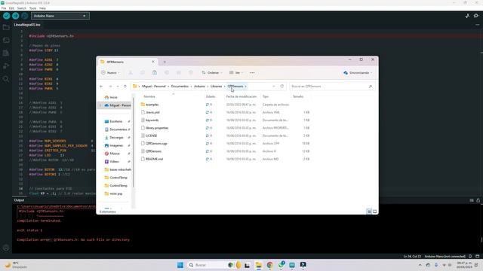The height and width of the screenshot is (271, 483).
Task: Switch to large icons view at File Explorer bottom
Action: coord(374,212)
